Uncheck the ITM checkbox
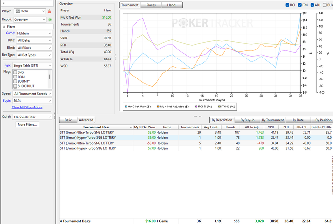The width and height of the screenshot is (333, 224). click(300, 5)
